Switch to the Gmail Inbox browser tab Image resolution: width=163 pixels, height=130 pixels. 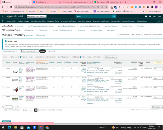pyautogui.click(x=77, y=2)
